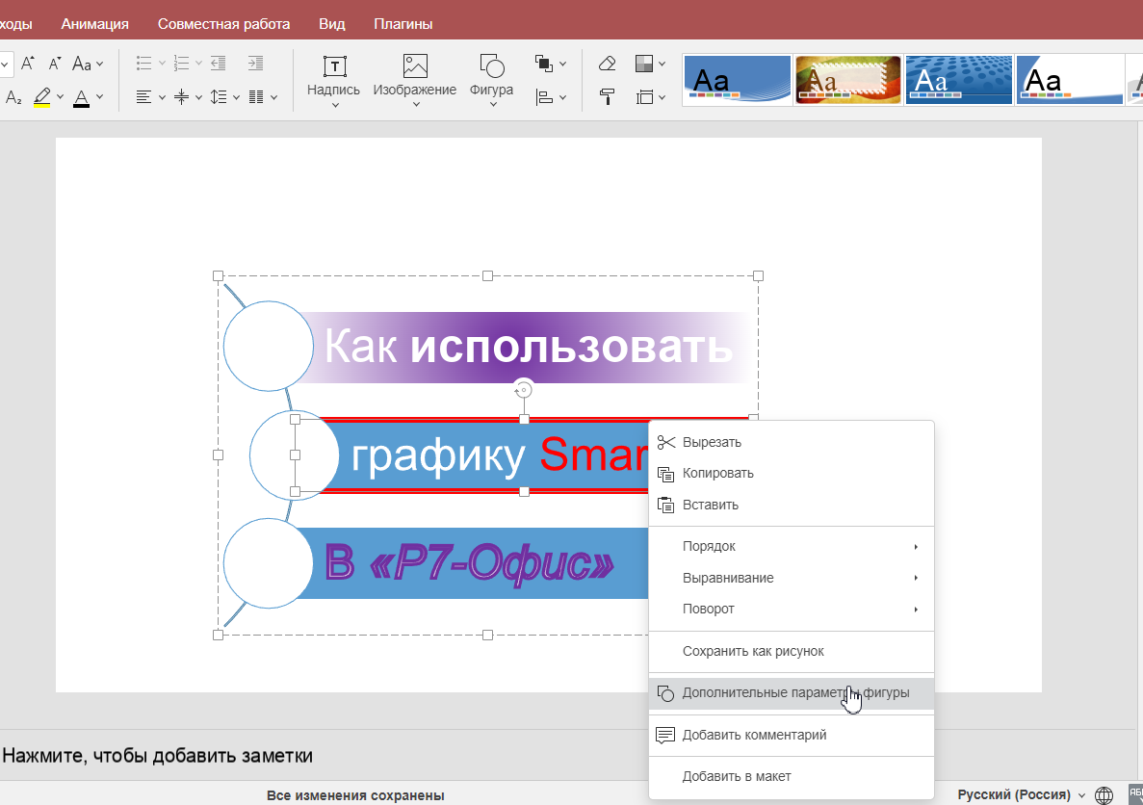Viewport: 1143px width, 805px height.
Task: Decrease font size with A-down icon
Action: pos(55,64)
